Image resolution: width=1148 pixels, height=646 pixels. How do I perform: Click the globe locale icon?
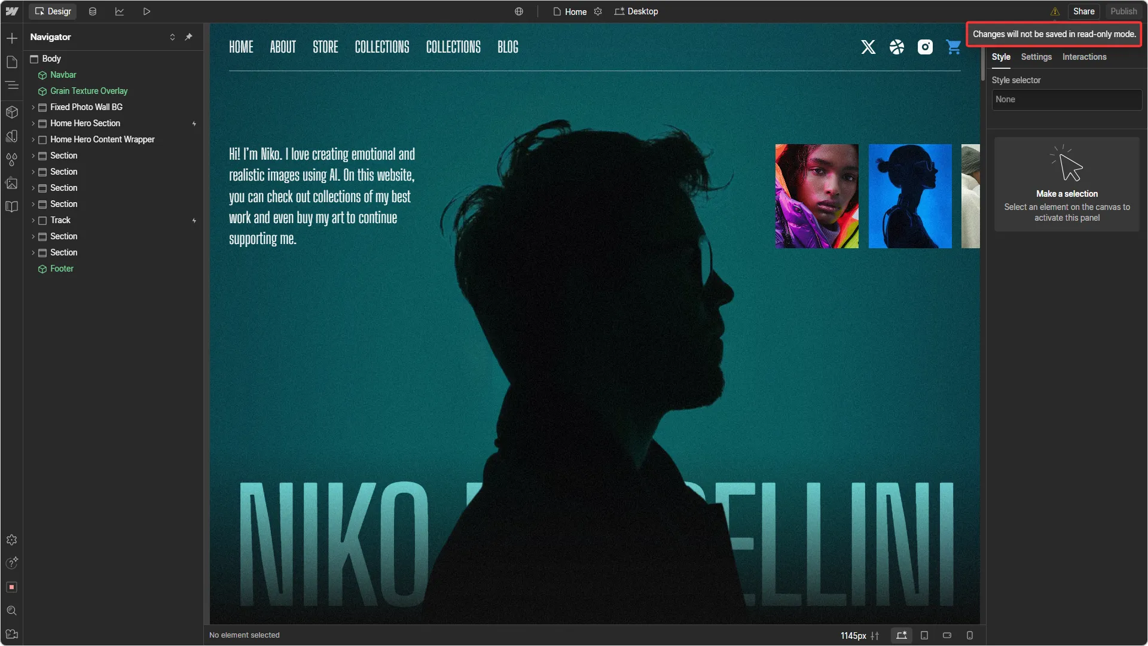[519, 11]
